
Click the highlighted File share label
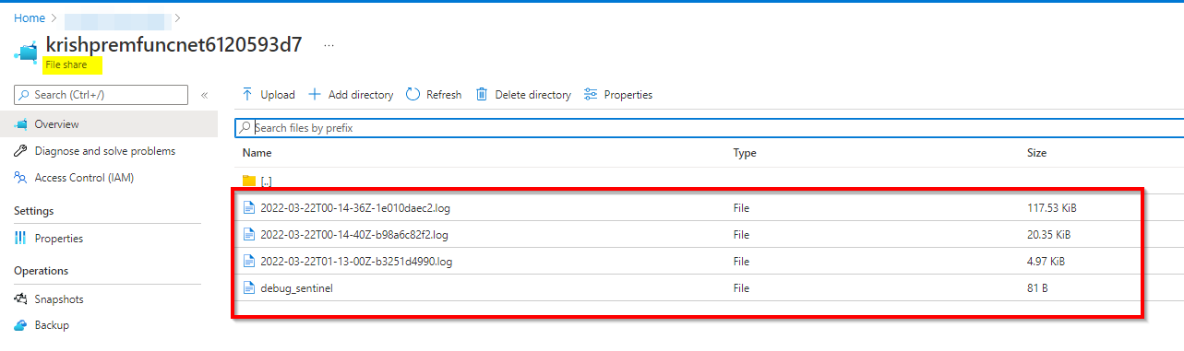point(66,65)
